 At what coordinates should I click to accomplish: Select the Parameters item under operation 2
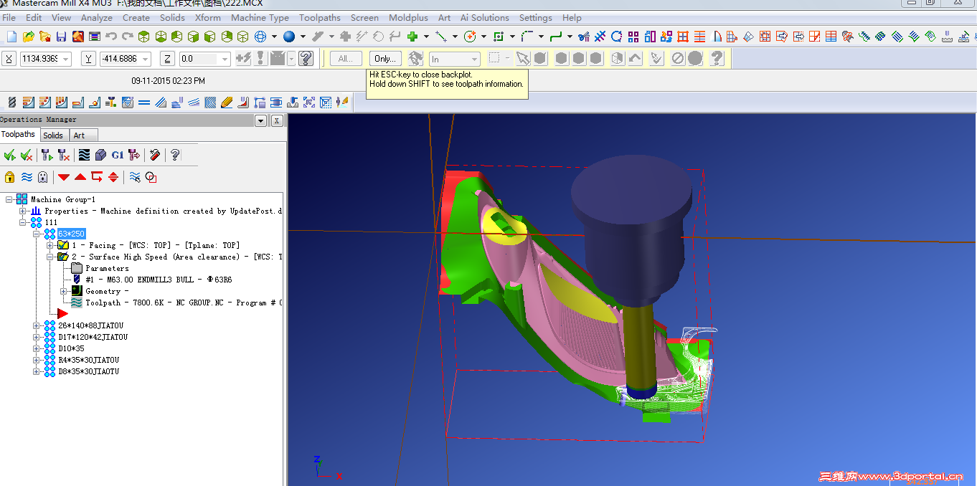click(107, 268)
